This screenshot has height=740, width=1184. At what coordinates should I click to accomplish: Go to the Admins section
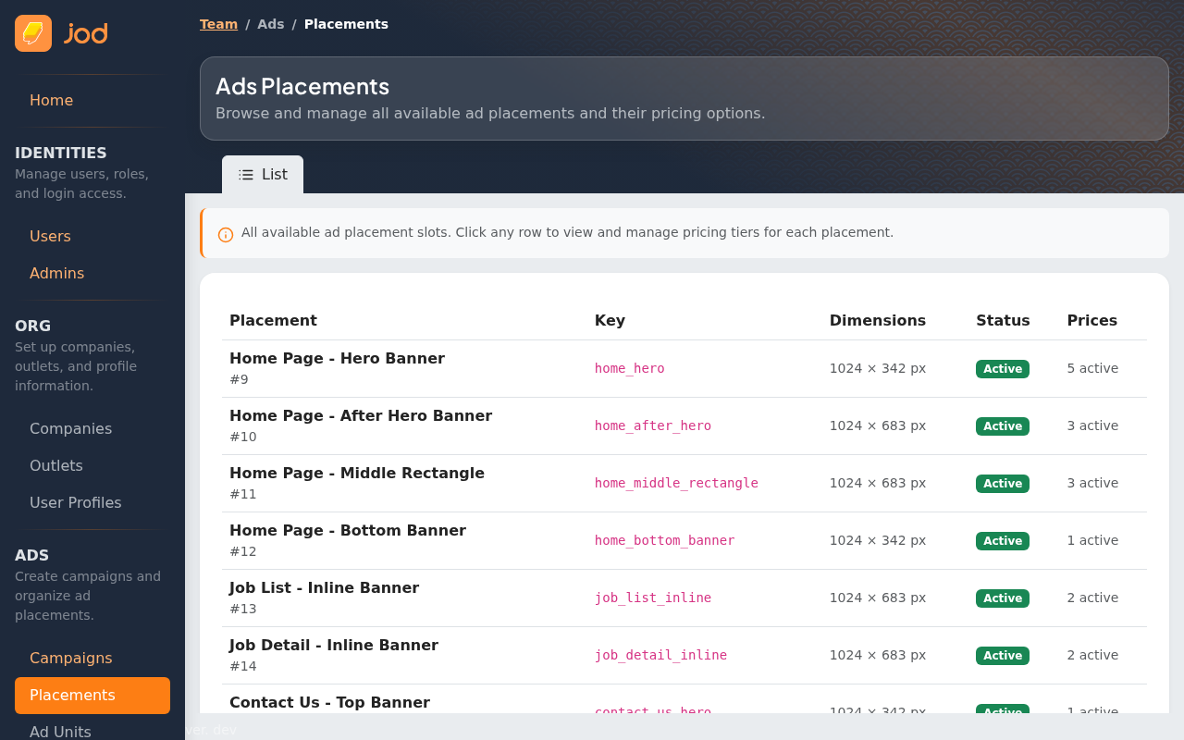pyautogui.click(x=56, y=273)
